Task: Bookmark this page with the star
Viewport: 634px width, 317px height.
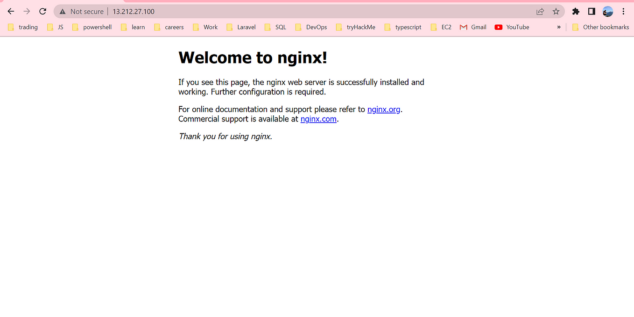Action: tap(556, 12)
